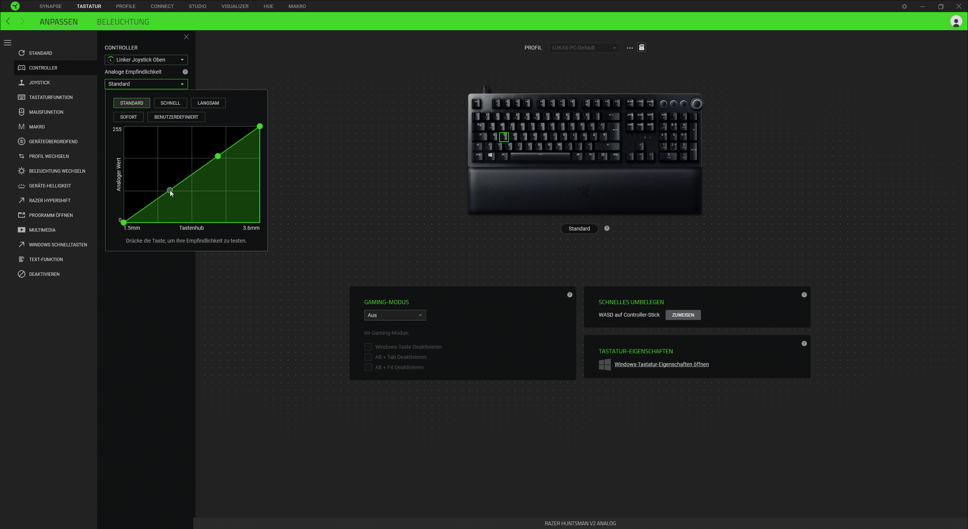Viewport: 968px width, 529px height.
Task: Click the hamburger menu icon
Action: click(x=8, y=43)
